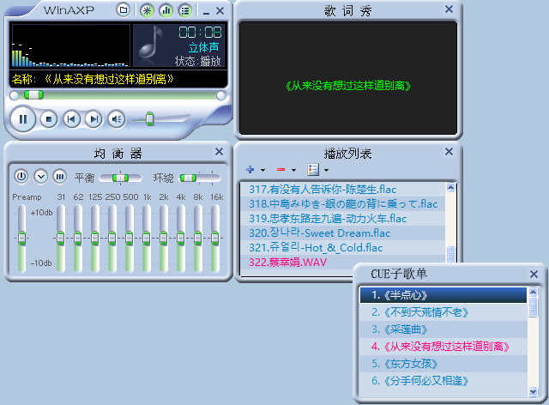Expand the remove files dropdown arrow
549x405 pixels.
293,170
